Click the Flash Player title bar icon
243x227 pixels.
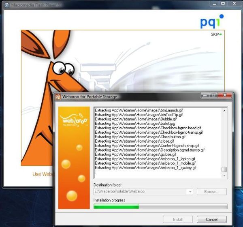tap(7, 5)
